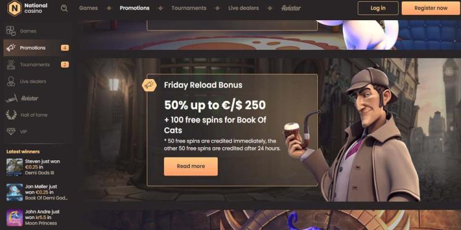Click the Register now button

[x=431, y=8]
